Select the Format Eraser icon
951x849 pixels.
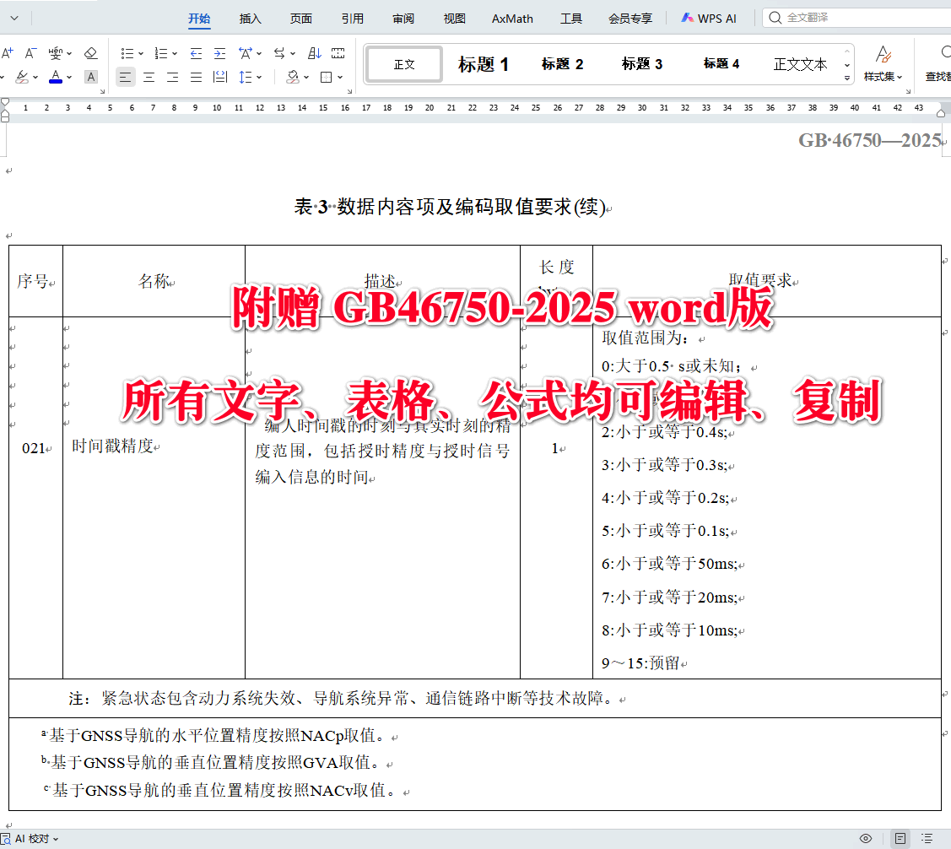pyautogui.click(x=90, y=53)
